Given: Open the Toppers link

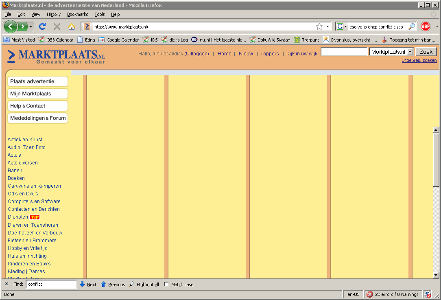Looking at the screenshot, I should click(269, 53).
